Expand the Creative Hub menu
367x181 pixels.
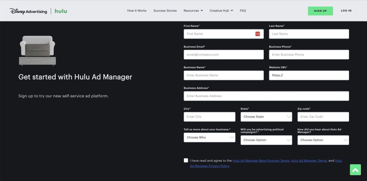pos(221,10)
